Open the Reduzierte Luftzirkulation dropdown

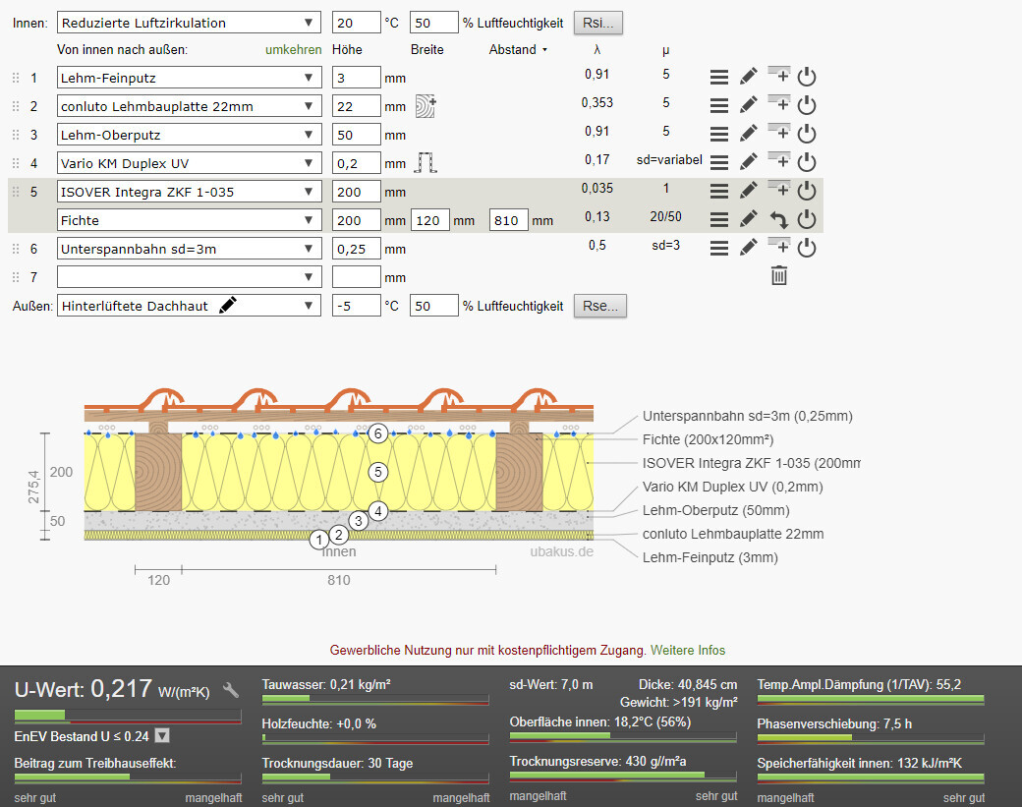tap(189, 23)
